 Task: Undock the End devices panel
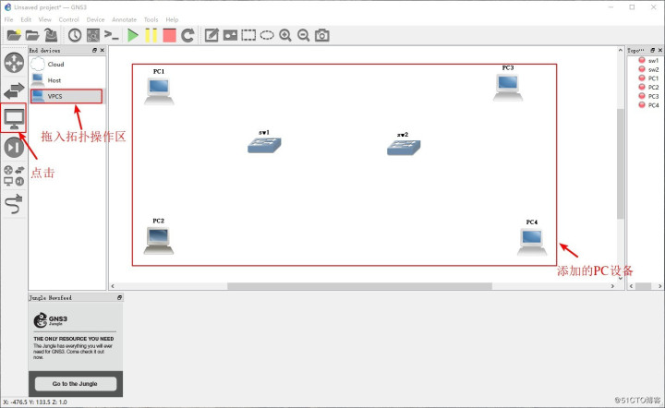(x=94, y=50)
